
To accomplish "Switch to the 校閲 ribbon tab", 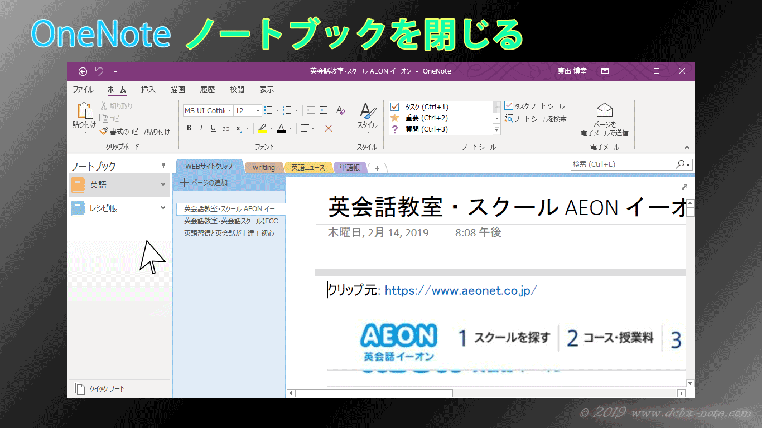I will click(x=237, y=89).
